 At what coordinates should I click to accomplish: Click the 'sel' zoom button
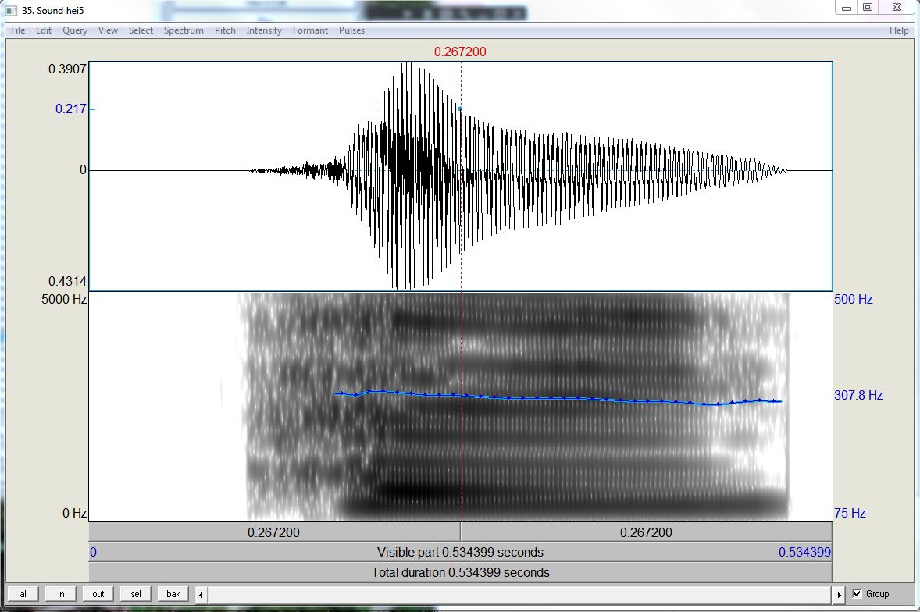[x=136, y=594]
